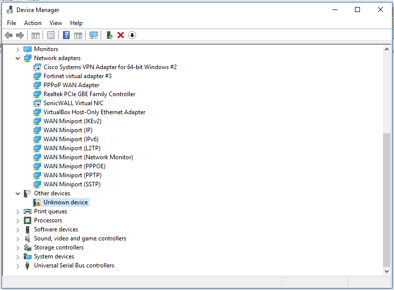This screenshot has width=394, height=290.
Task: Click the Cisco Systems VPN Adapter icon
Action: click(x=37, y=67)
